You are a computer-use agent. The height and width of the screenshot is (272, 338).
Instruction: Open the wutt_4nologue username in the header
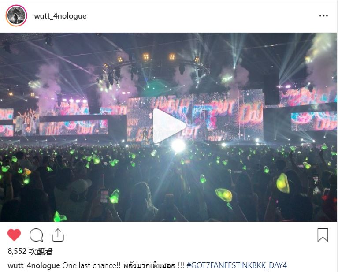coord(60,16)
